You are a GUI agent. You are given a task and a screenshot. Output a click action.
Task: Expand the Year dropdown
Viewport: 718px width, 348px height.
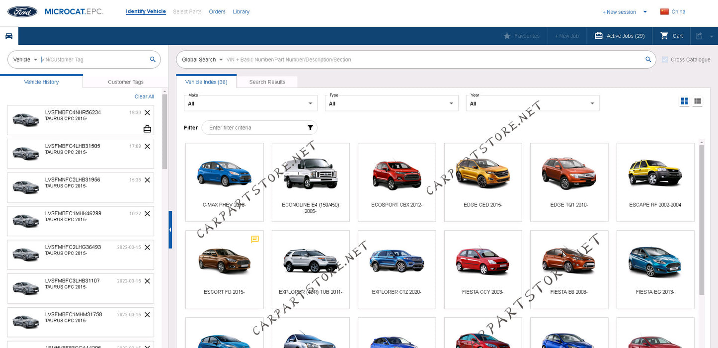point(532,103)
